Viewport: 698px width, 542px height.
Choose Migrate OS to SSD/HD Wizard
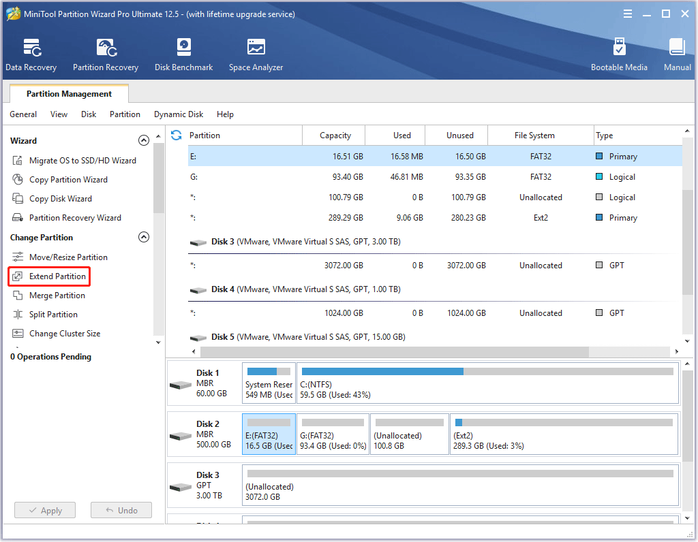(74, 161)
